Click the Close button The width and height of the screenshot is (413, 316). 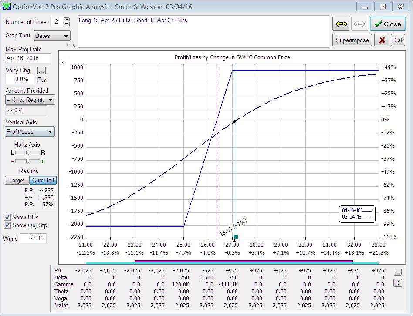pyautogui.click(x=388, y=24)
